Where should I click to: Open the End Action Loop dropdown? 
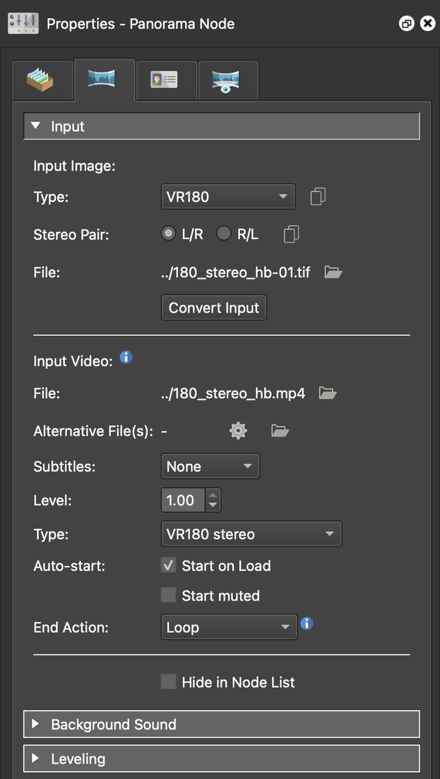pyautogui.click(x=229, y=627)
